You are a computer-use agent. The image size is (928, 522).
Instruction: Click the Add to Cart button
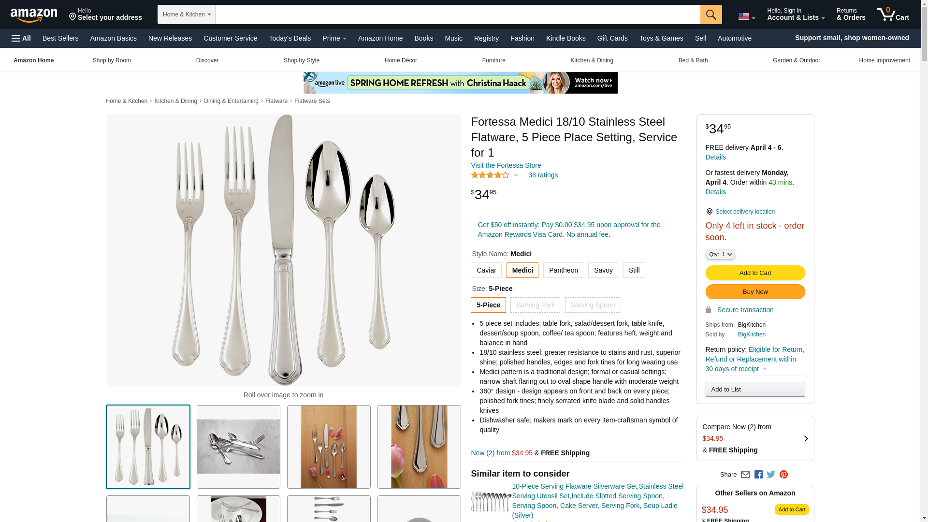[x=755, y=273]
